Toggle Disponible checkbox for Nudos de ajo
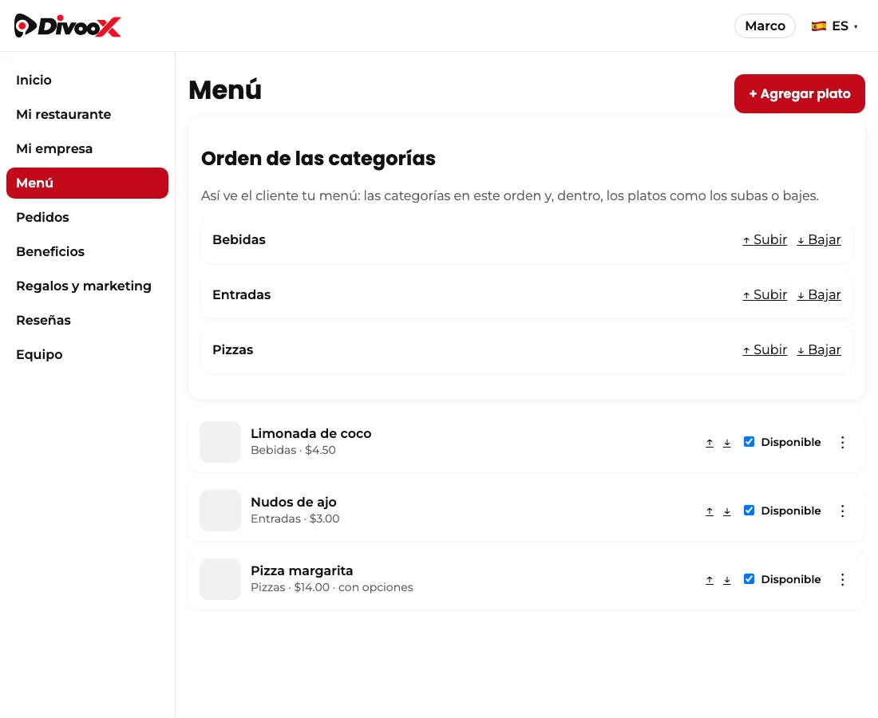The image size is (878, 718). (x=749, y=510)
